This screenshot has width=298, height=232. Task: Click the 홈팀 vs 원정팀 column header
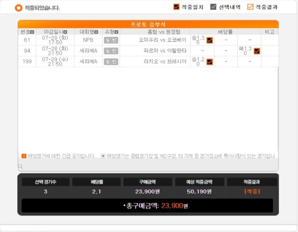point(164,32)
